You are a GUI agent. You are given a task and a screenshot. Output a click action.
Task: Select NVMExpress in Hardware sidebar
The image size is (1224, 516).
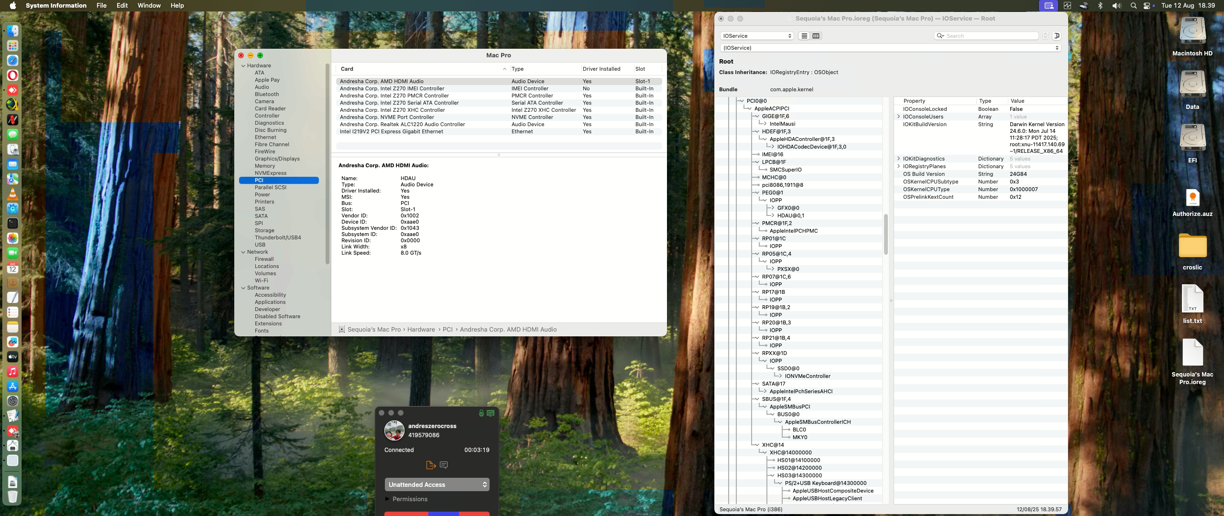(x=271, y=173)
